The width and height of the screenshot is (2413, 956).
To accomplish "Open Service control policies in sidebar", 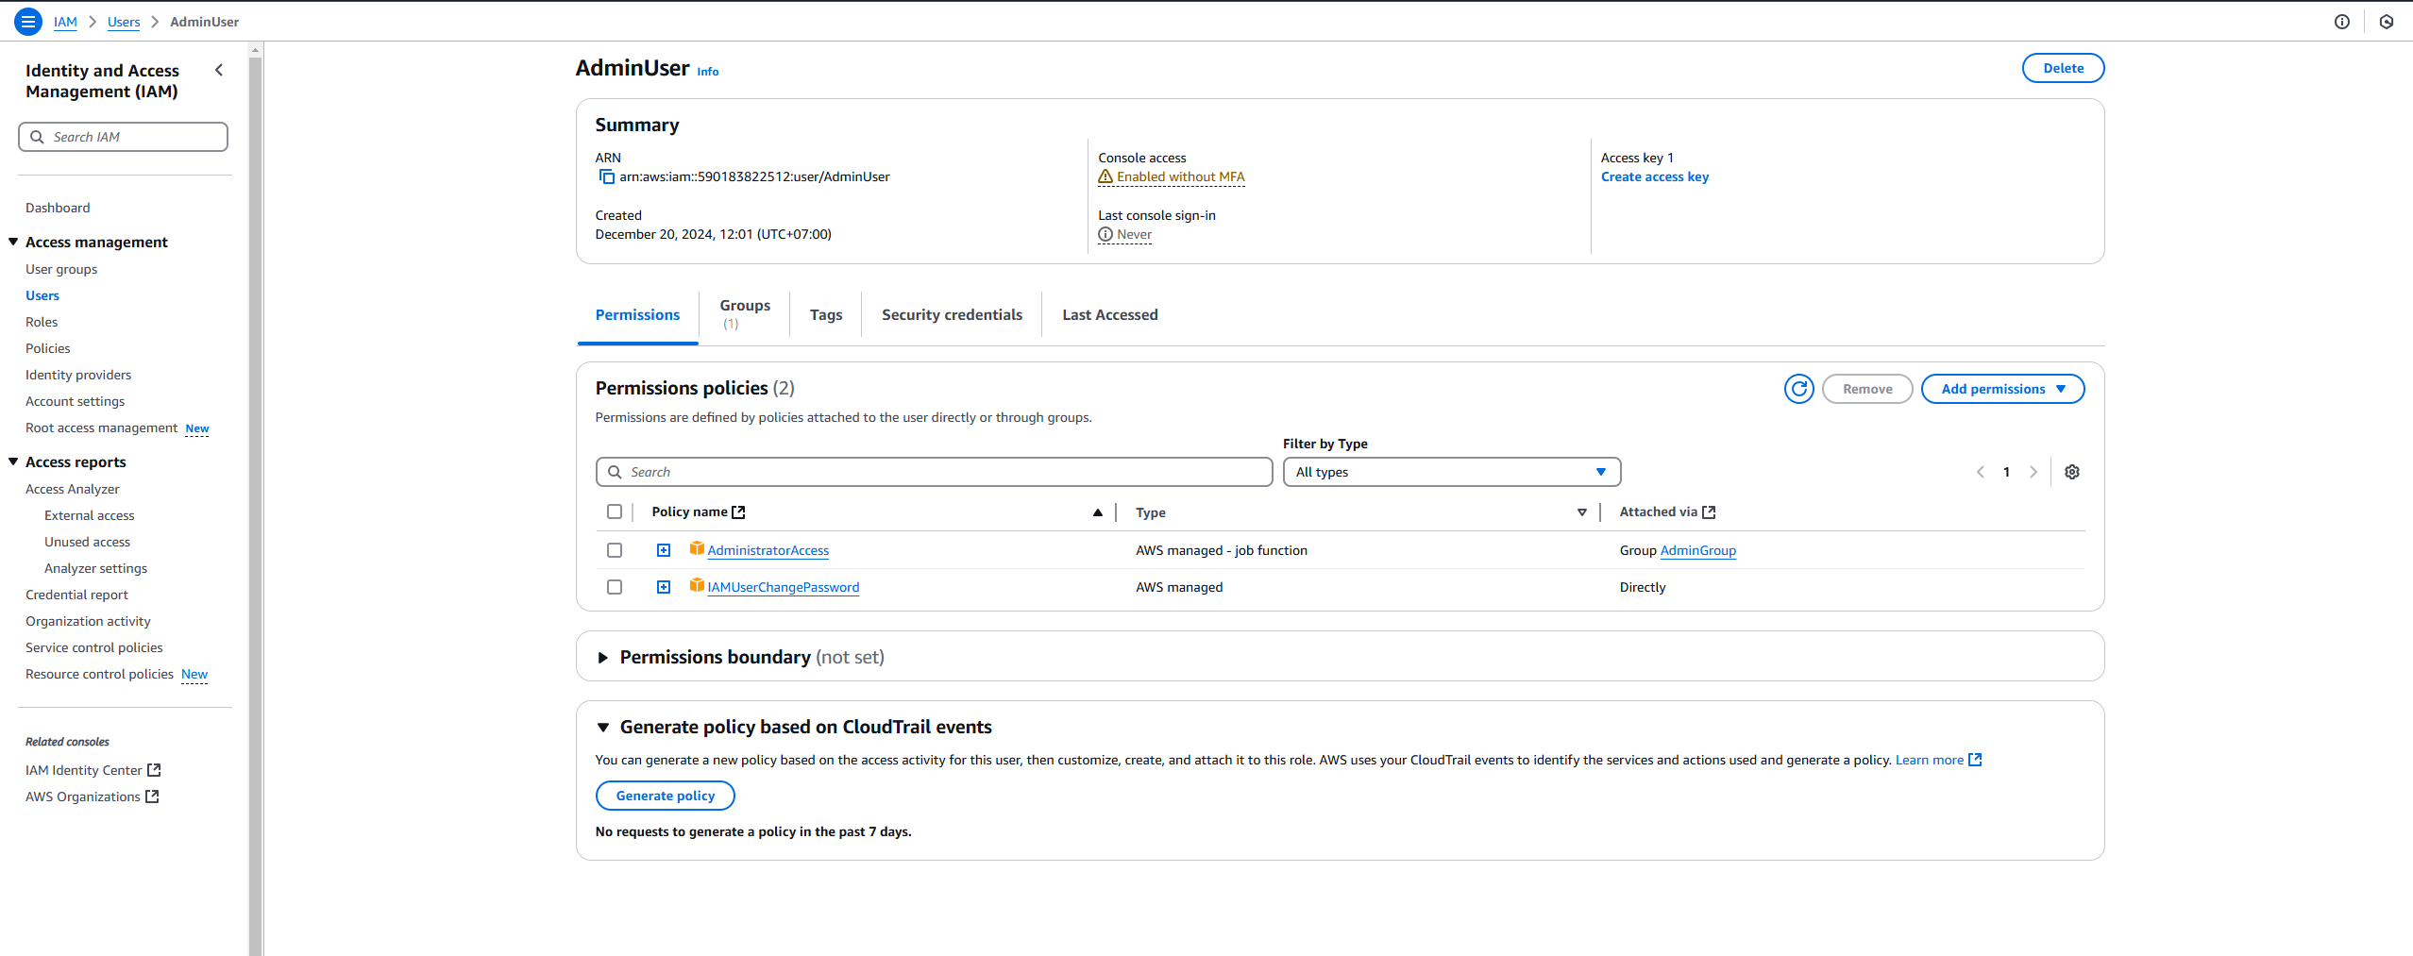I will (x=94, y=647).
